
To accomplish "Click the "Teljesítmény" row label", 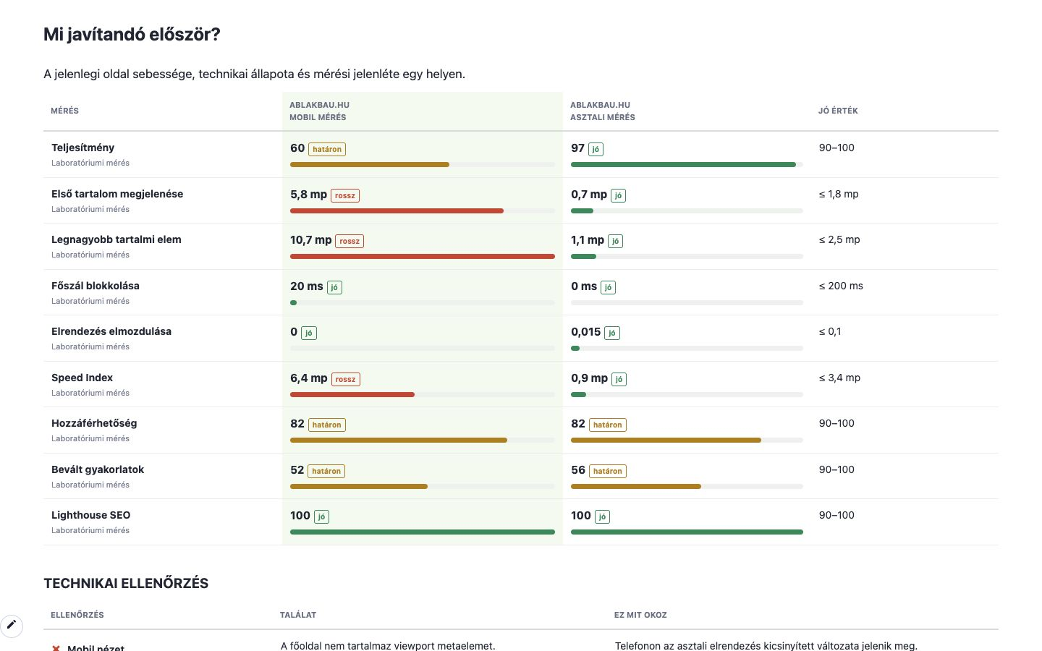I will point(82,148).
